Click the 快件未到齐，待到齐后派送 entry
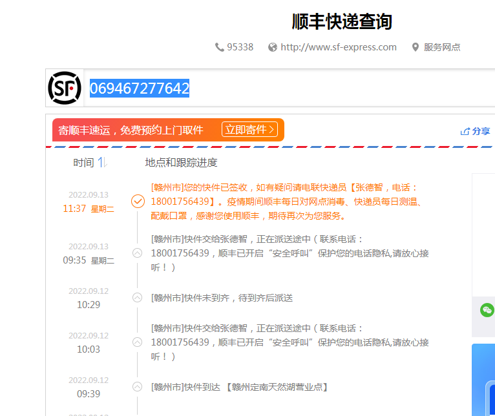The image size is (495, 416). [222, 298]
